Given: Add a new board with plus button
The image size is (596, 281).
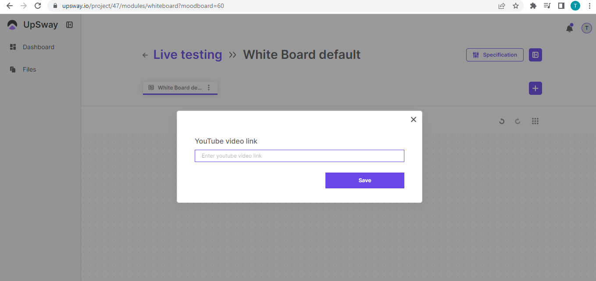Looking at the screenshot, I should [535, 88].
